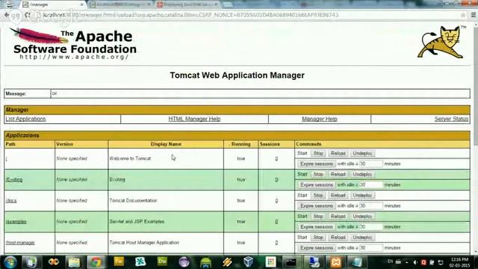Launch Adobe Fireworks from the taskbar
Viewport: 478px width, 269px height.
[119, 262]
